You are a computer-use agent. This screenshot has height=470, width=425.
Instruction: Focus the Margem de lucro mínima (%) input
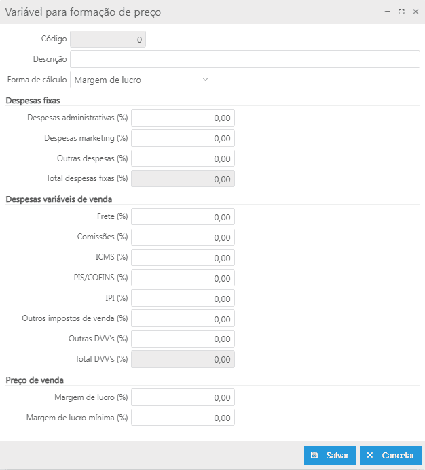click(183, 418)
